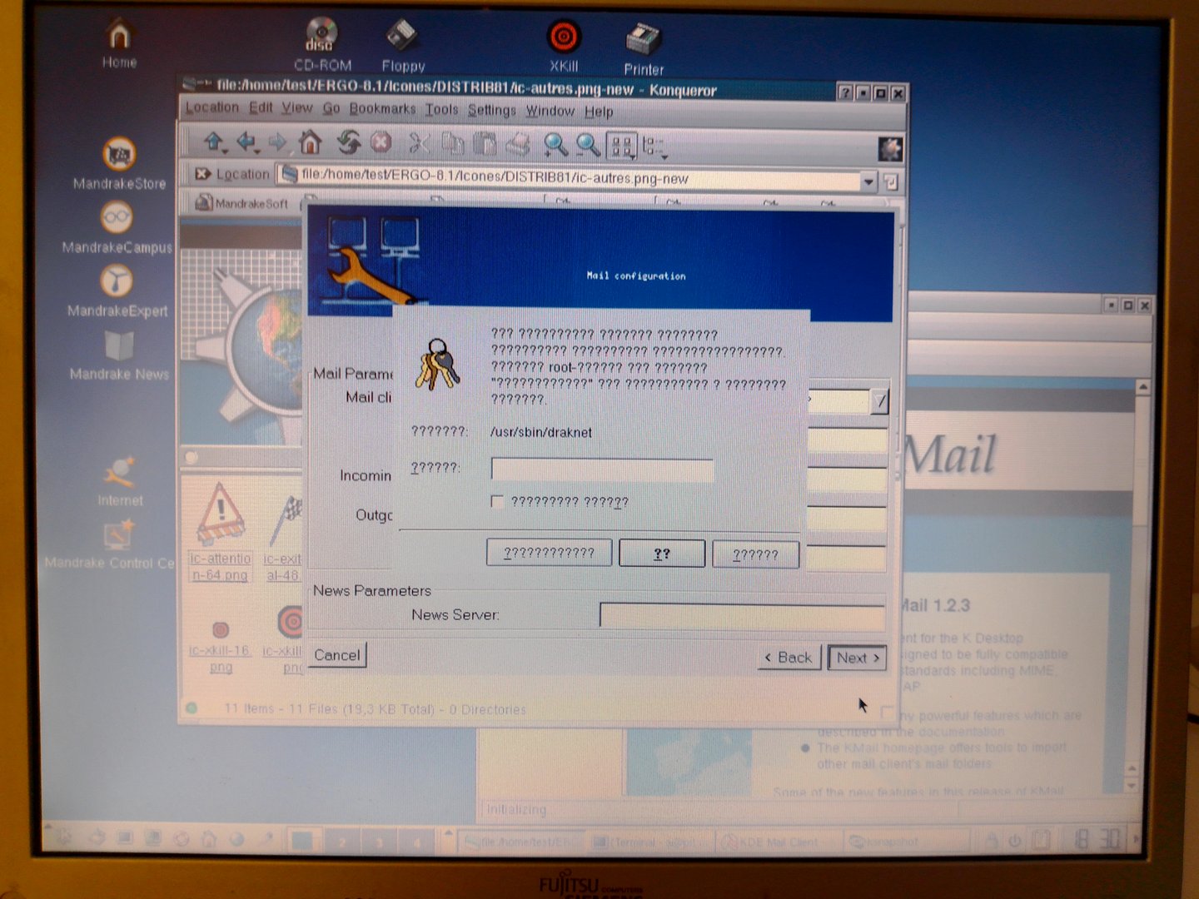Switch to the Terminal taskbar entry

point(649,842)
